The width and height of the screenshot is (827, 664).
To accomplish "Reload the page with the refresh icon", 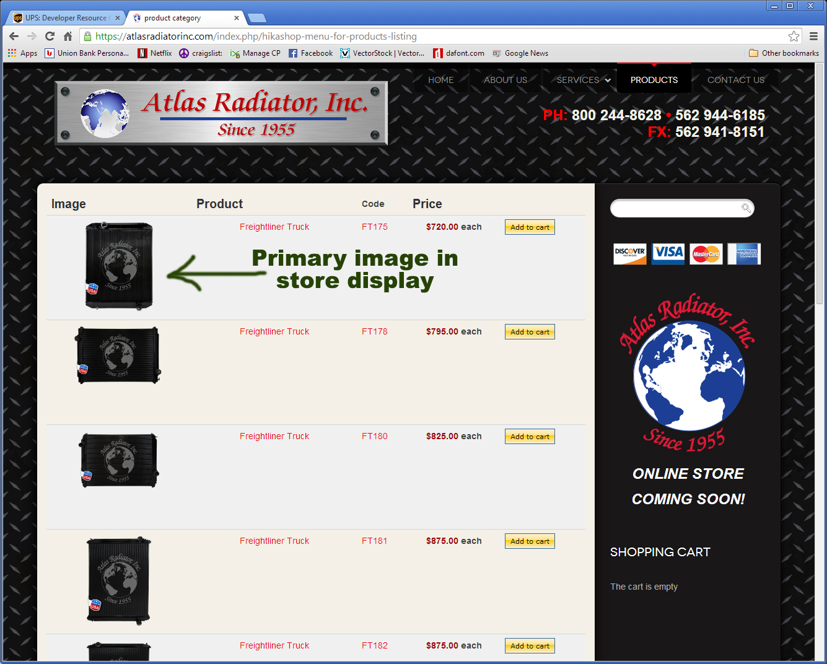I will [x=50, y=36].
